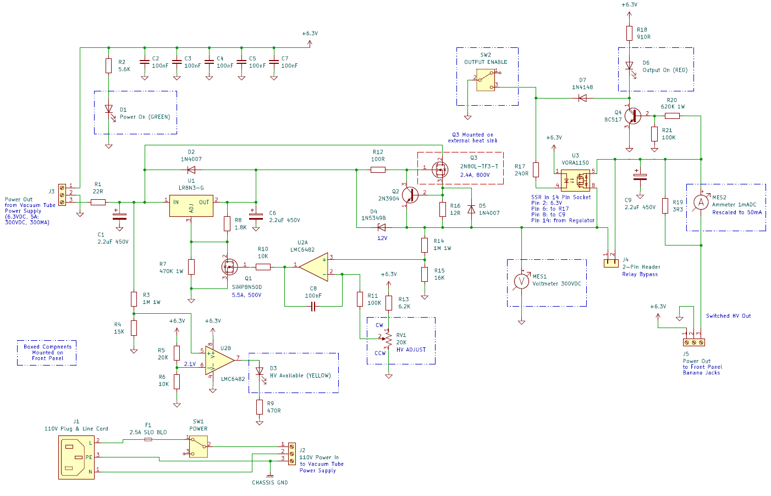Select the VORA1150 SSR U3 symbol
Image resolution: width=771 pixels, height=496 pixels.
click(576, 181)
